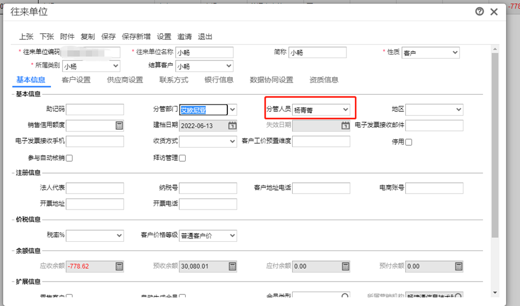This screenshot has width=520, height=306.
Task: Click 退出 toolbar button
Action: [205, 37]
